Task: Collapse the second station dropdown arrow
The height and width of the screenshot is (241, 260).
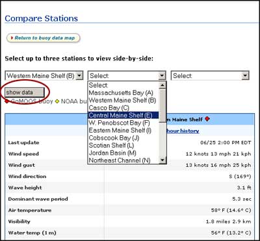Action: (x=162, y=75)
